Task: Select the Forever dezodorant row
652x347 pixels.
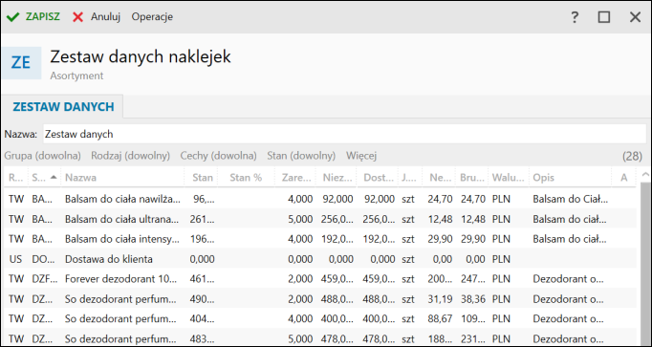Action: (320, 279)
